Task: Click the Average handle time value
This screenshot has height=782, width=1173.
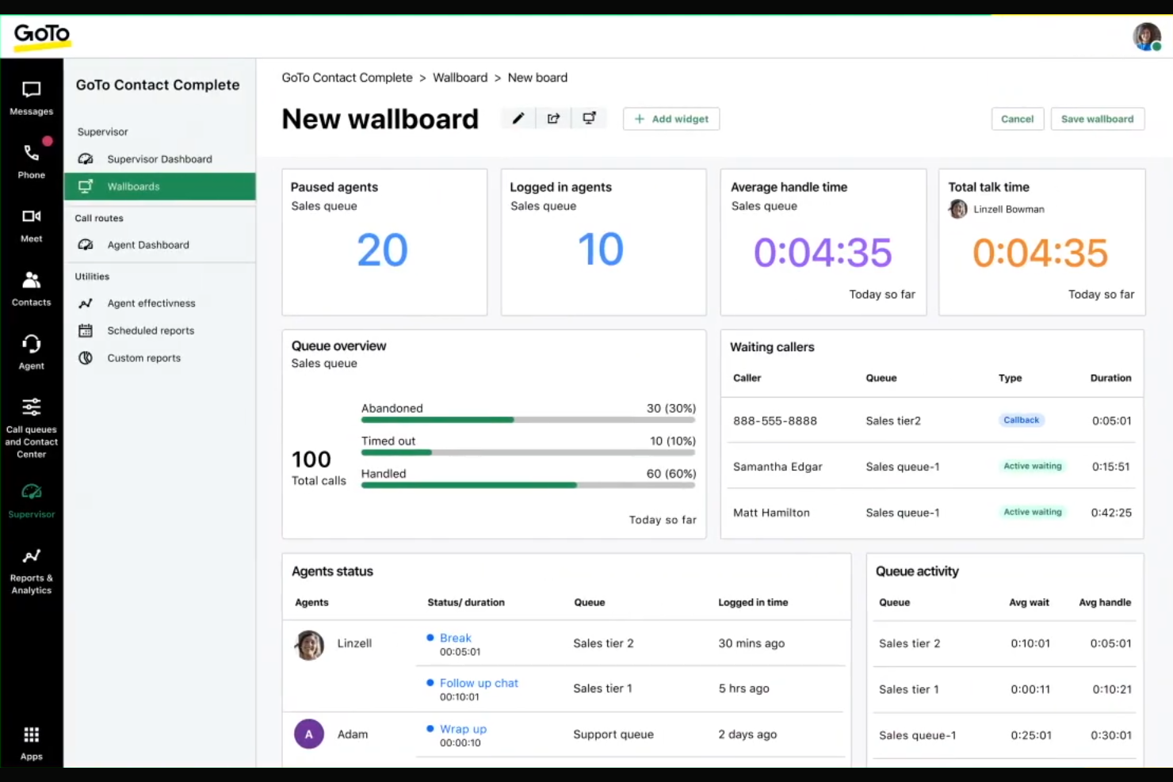Action: click(x=823, y=253)
